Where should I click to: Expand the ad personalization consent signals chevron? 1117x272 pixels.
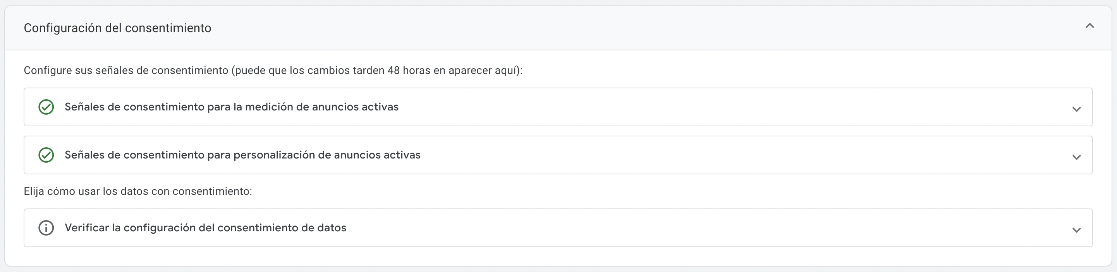pyautogui.click(x=1076, y=157)
